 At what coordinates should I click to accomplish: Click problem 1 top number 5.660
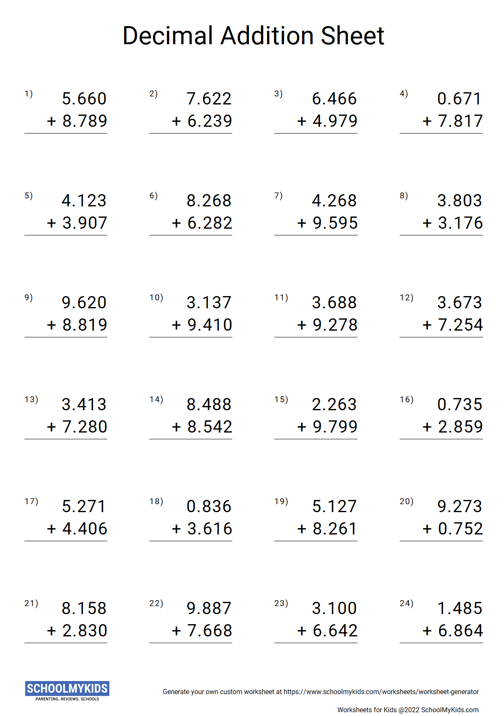(x=84, y=99)
